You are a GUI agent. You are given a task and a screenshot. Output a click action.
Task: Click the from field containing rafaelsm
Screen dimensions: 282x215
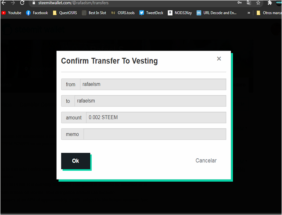pyautogui.click(x=153, y=84)
